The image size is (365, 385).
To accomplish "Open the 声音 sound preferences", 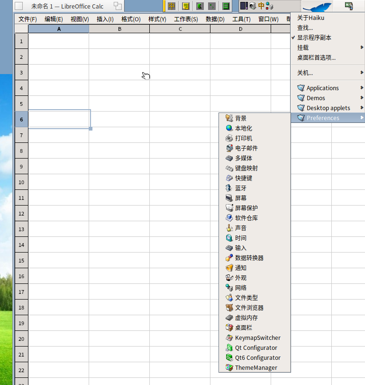I will pyautogui.click(x=255, y=228).
